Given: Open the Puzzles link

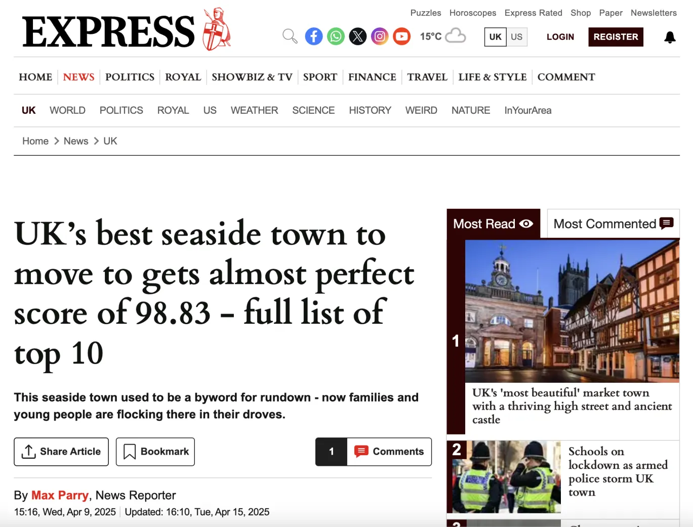Looking at the screenshot, I should point(426,13).
